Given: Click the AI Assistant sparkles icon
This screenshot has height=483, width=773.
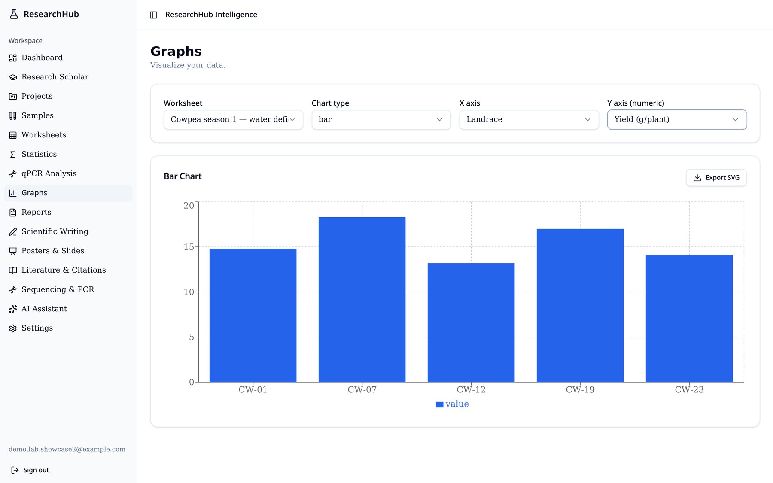Looking at the screenshot, I should click(x=13, y=309).
